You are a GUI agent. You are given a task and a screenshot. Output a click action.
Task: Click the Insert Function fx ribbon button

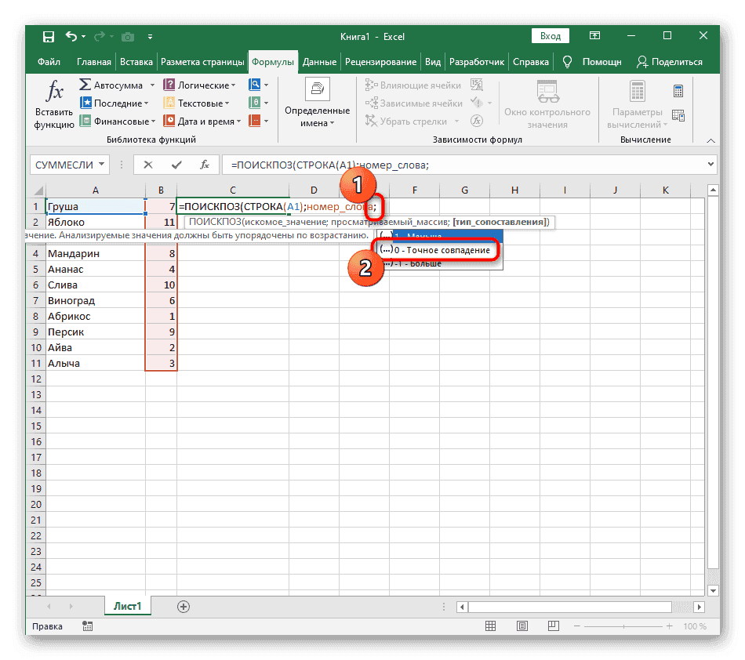coord(54,103)
